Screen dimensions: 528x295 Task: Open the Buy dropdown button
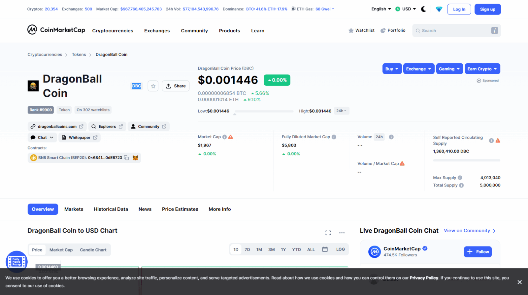392,69
